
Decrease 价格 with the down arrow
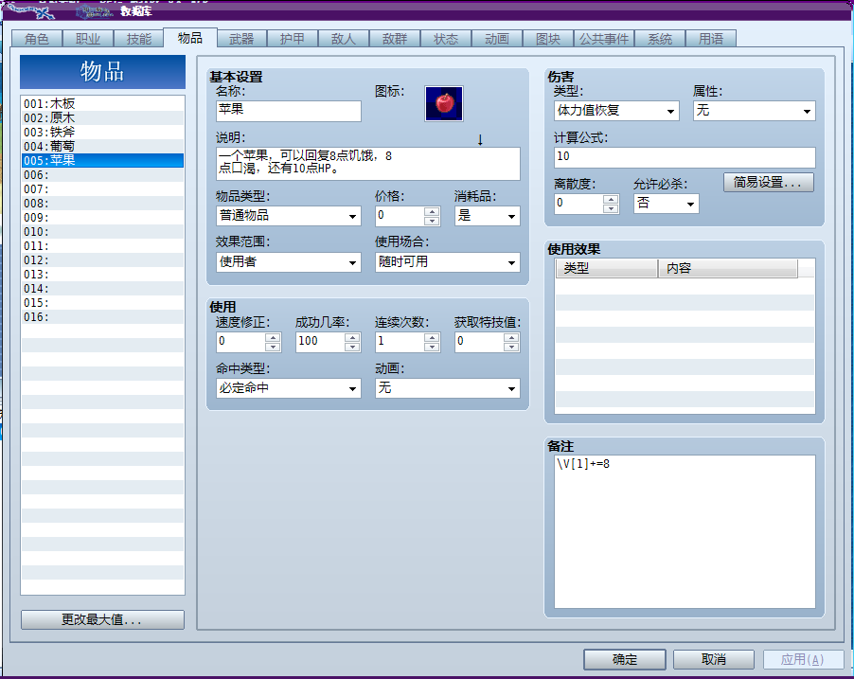(432, 221)
